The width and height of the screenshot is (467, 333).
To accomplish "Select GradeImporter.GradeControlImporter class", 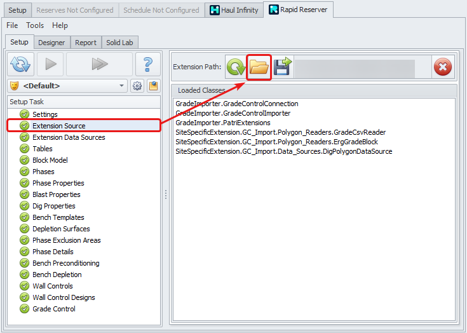I will [233, 113].
